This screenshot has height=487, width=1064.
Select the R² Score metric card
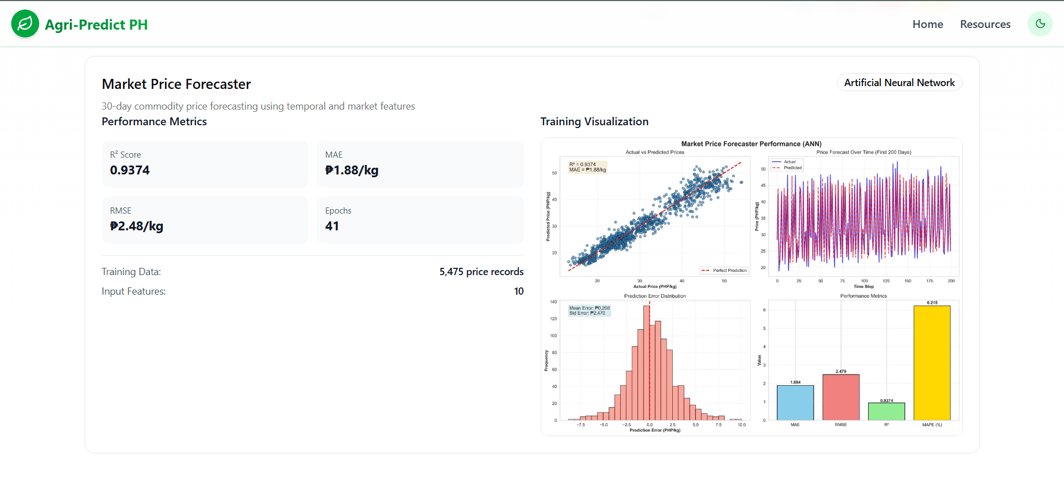[205, 164]
